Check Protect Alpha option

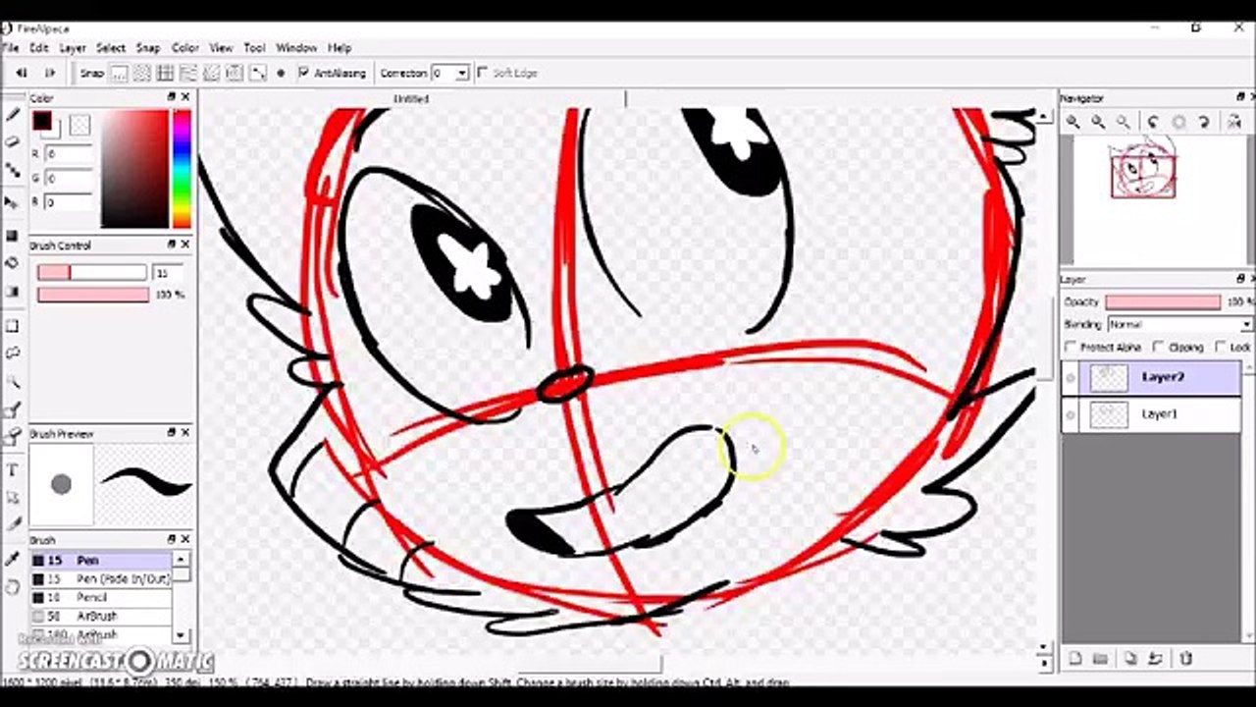(1071, 347)
